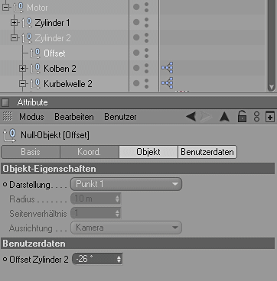This screenshot has height=281, width=277.
Task: Select the Kurbelwelle 2 object in tree
Action: (x=68, y=84)
